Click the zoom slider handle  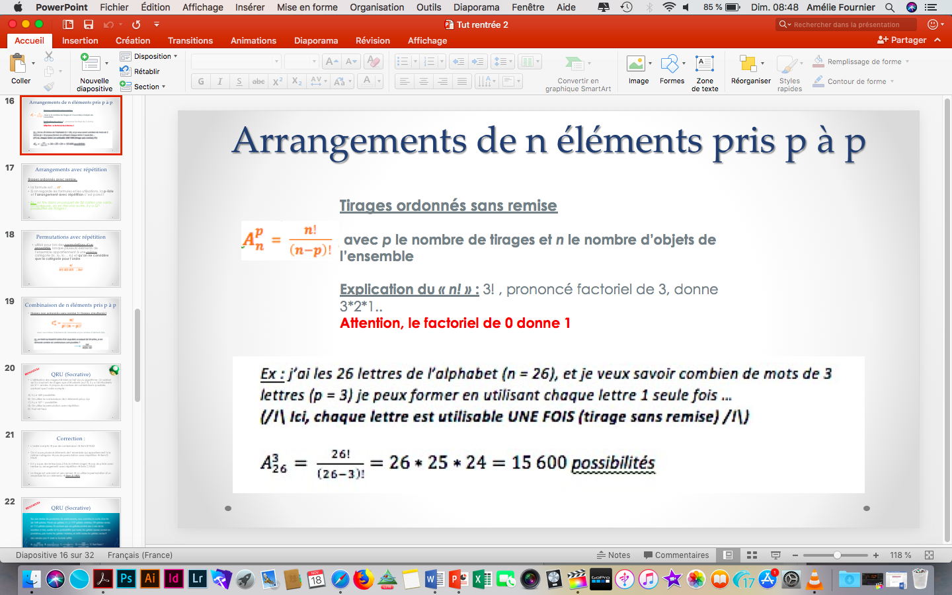(x=837, y=555)
